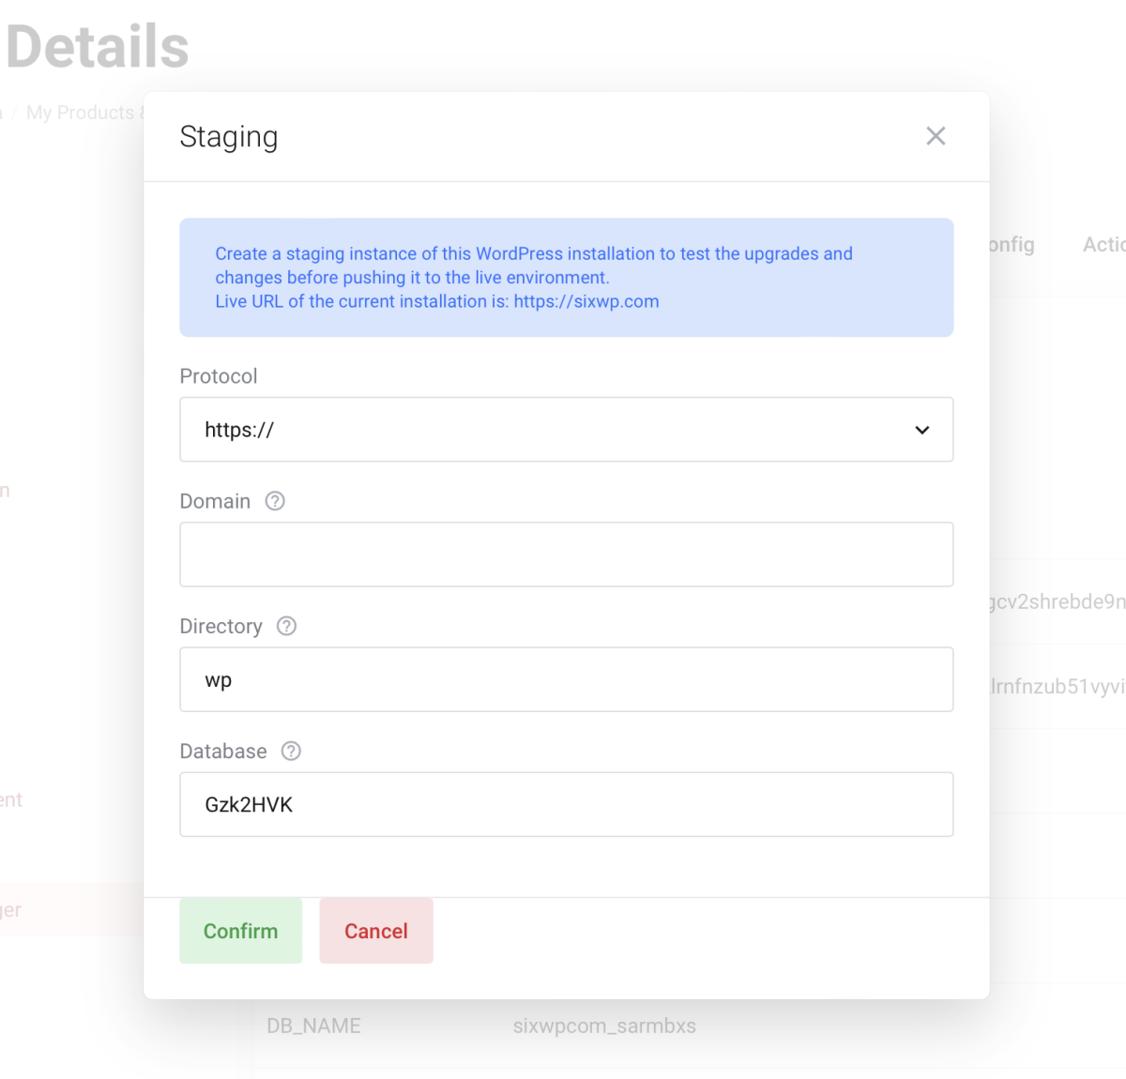Click the Details page heading

point(98,47)
